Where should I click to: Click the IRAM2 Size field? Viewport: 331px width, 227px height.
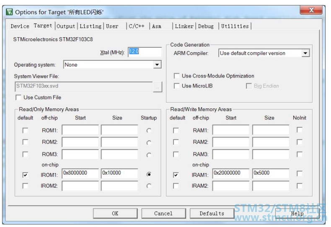click(x=271, y=186)
